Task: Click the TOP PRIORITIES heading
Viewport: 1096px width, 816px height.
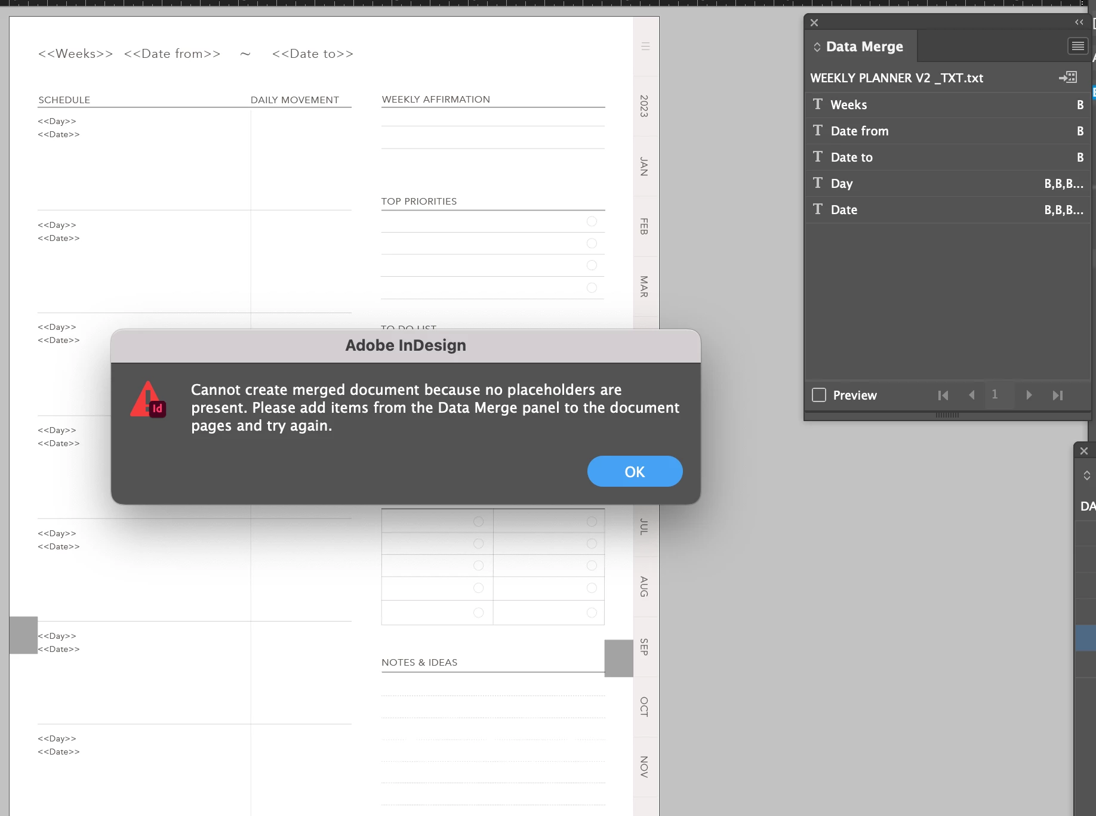Action: [x=419, y=201]
